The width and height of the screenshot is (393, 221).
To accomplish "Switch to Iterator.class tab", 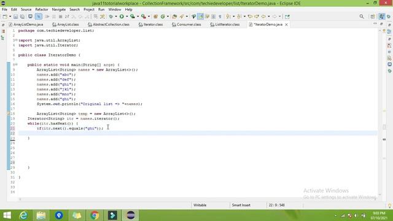I will 150,25.
